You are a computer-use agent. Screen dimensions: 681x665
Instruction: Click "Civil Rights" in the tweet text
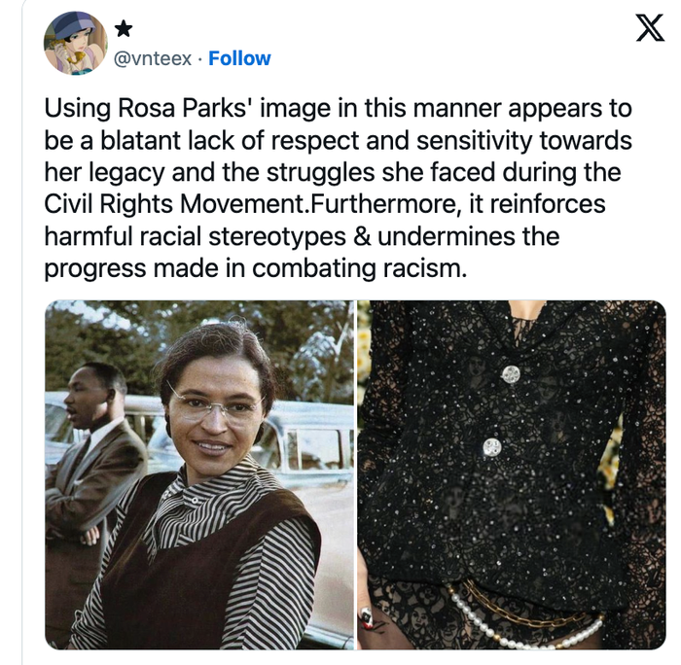click(x=109, y=204)
